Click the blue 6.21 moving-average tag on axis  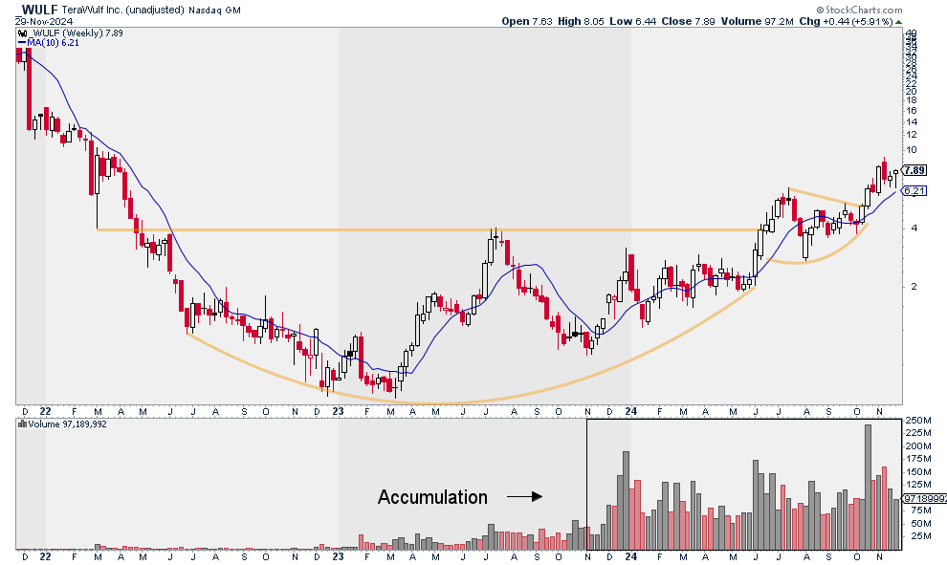pyautogui.click(x=914, y=191)
